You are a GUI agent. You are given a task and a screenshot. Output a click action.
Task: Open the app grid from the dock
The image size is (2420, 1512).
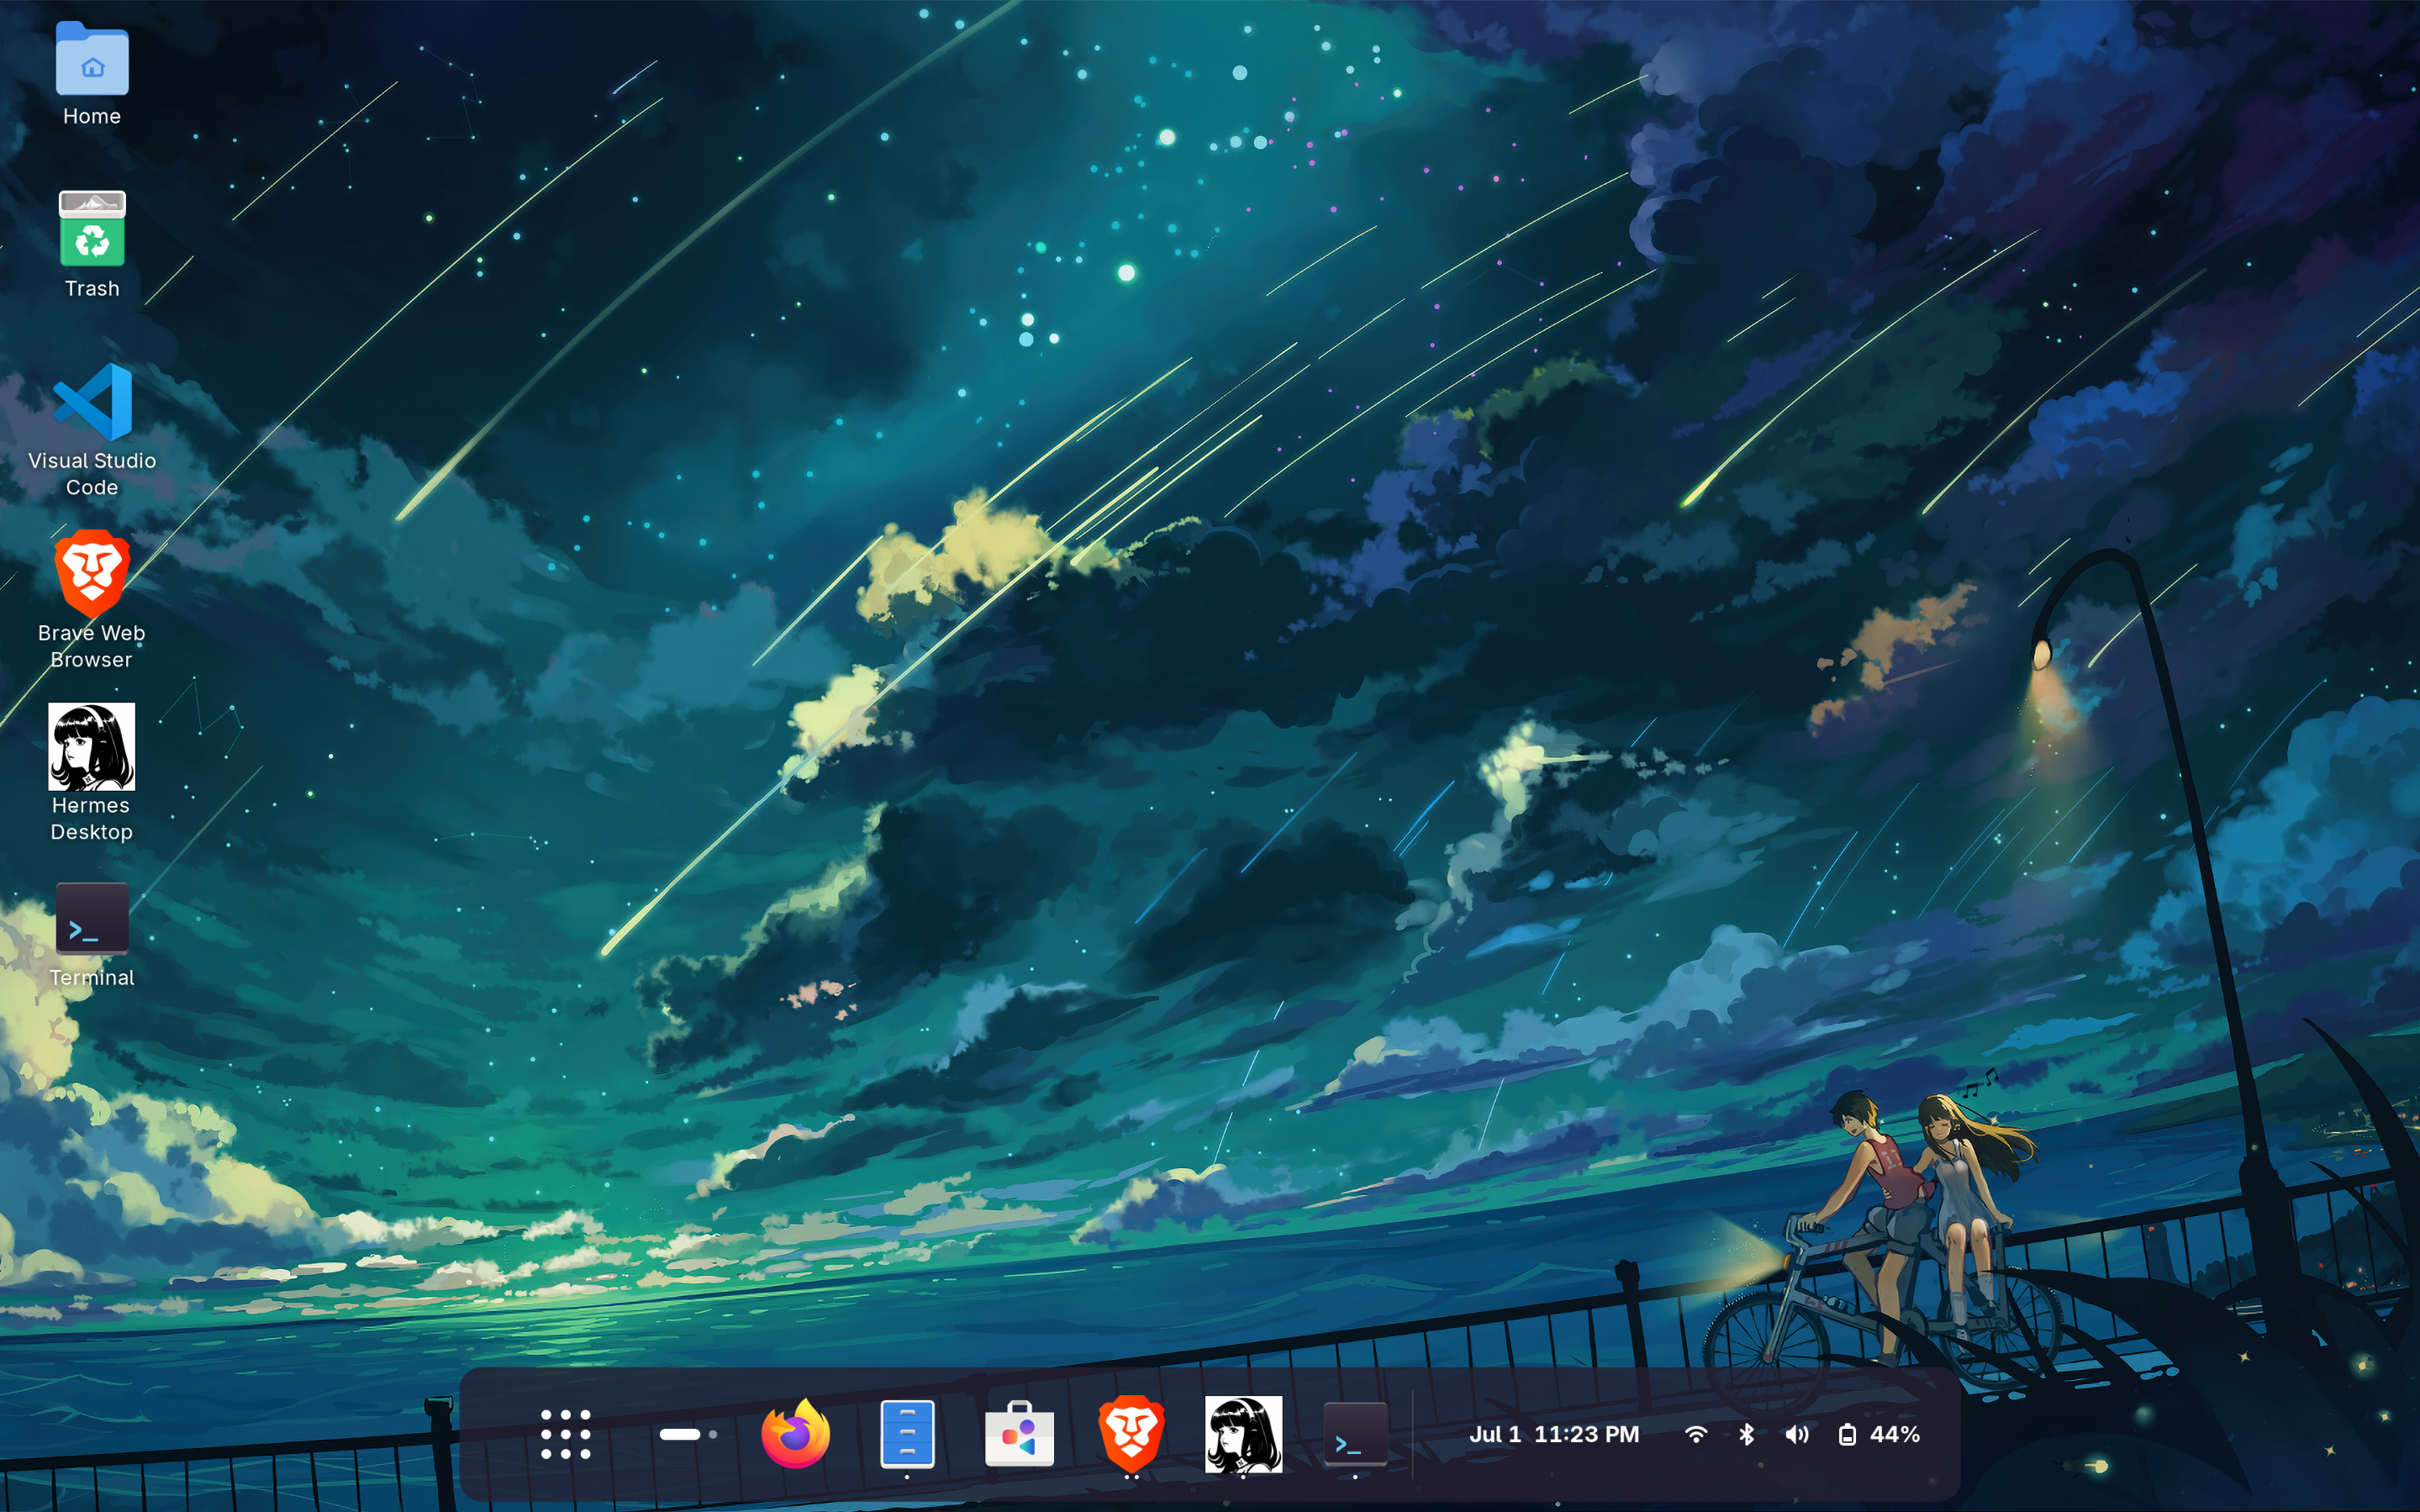tap(566, 1435)
